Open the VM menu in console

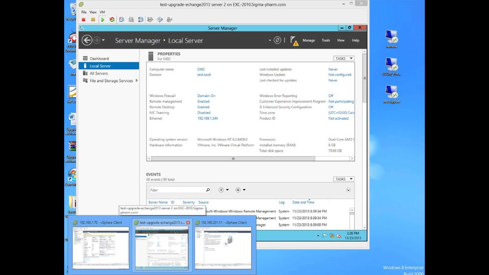[x=102, y=12]
